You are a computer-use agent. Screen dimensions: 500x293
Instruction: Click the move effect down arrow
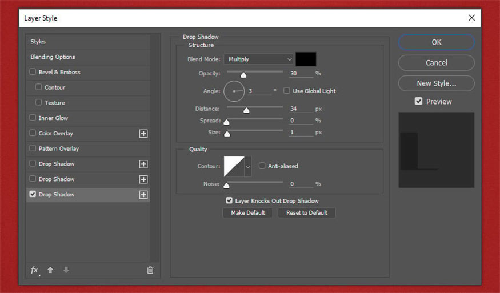click(66, 270)
